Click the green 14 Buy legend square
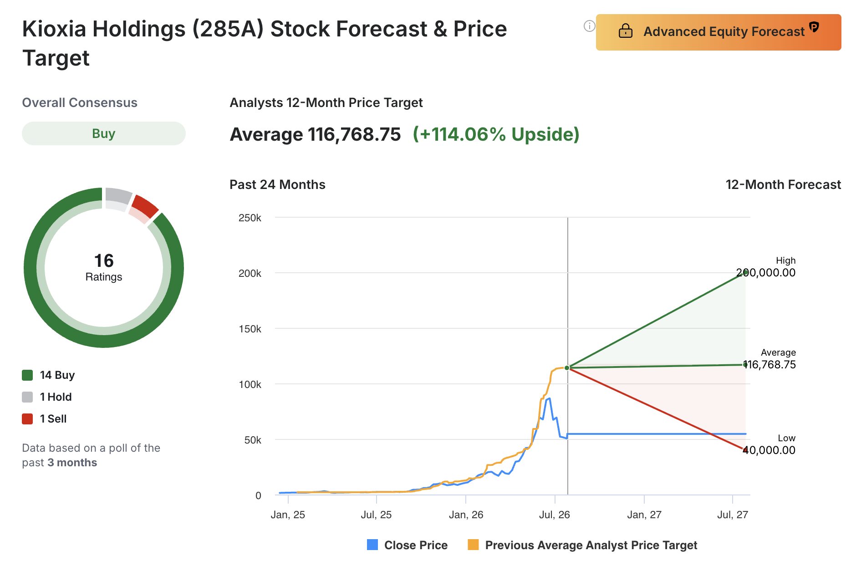Viewport: 856px width, 561px height. coord(27,375)
